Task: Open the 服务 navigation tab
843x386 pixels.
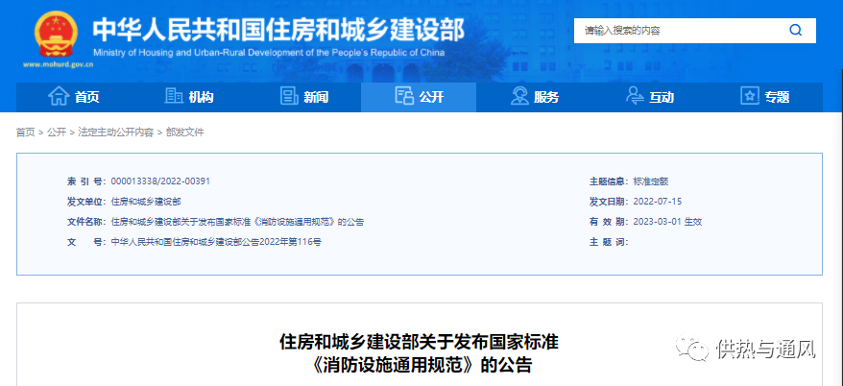Action: 534,97
